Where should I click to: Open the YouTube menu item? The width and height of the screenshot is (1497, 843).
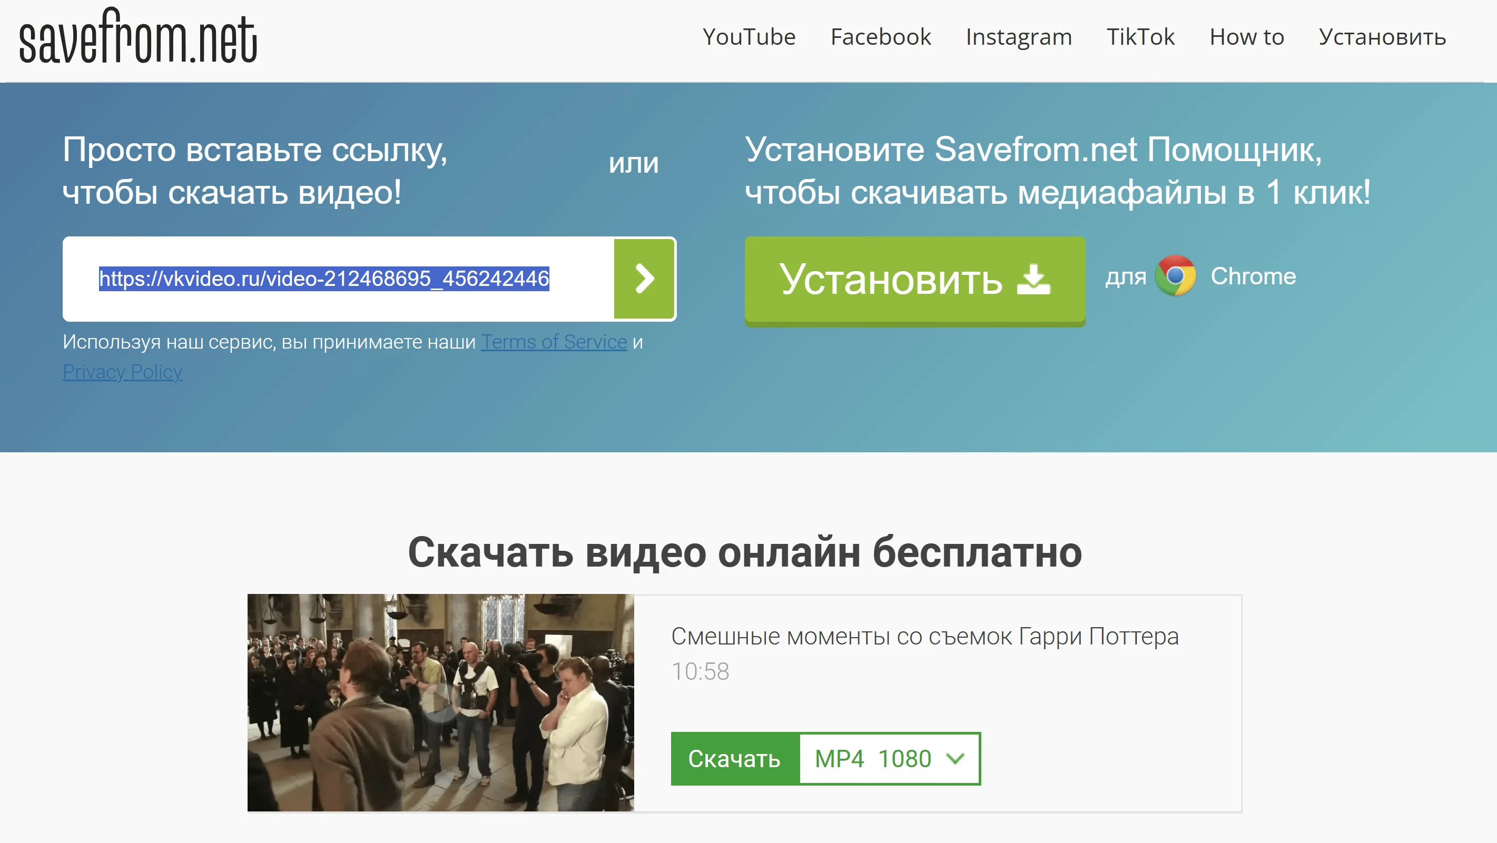(748, 37)
